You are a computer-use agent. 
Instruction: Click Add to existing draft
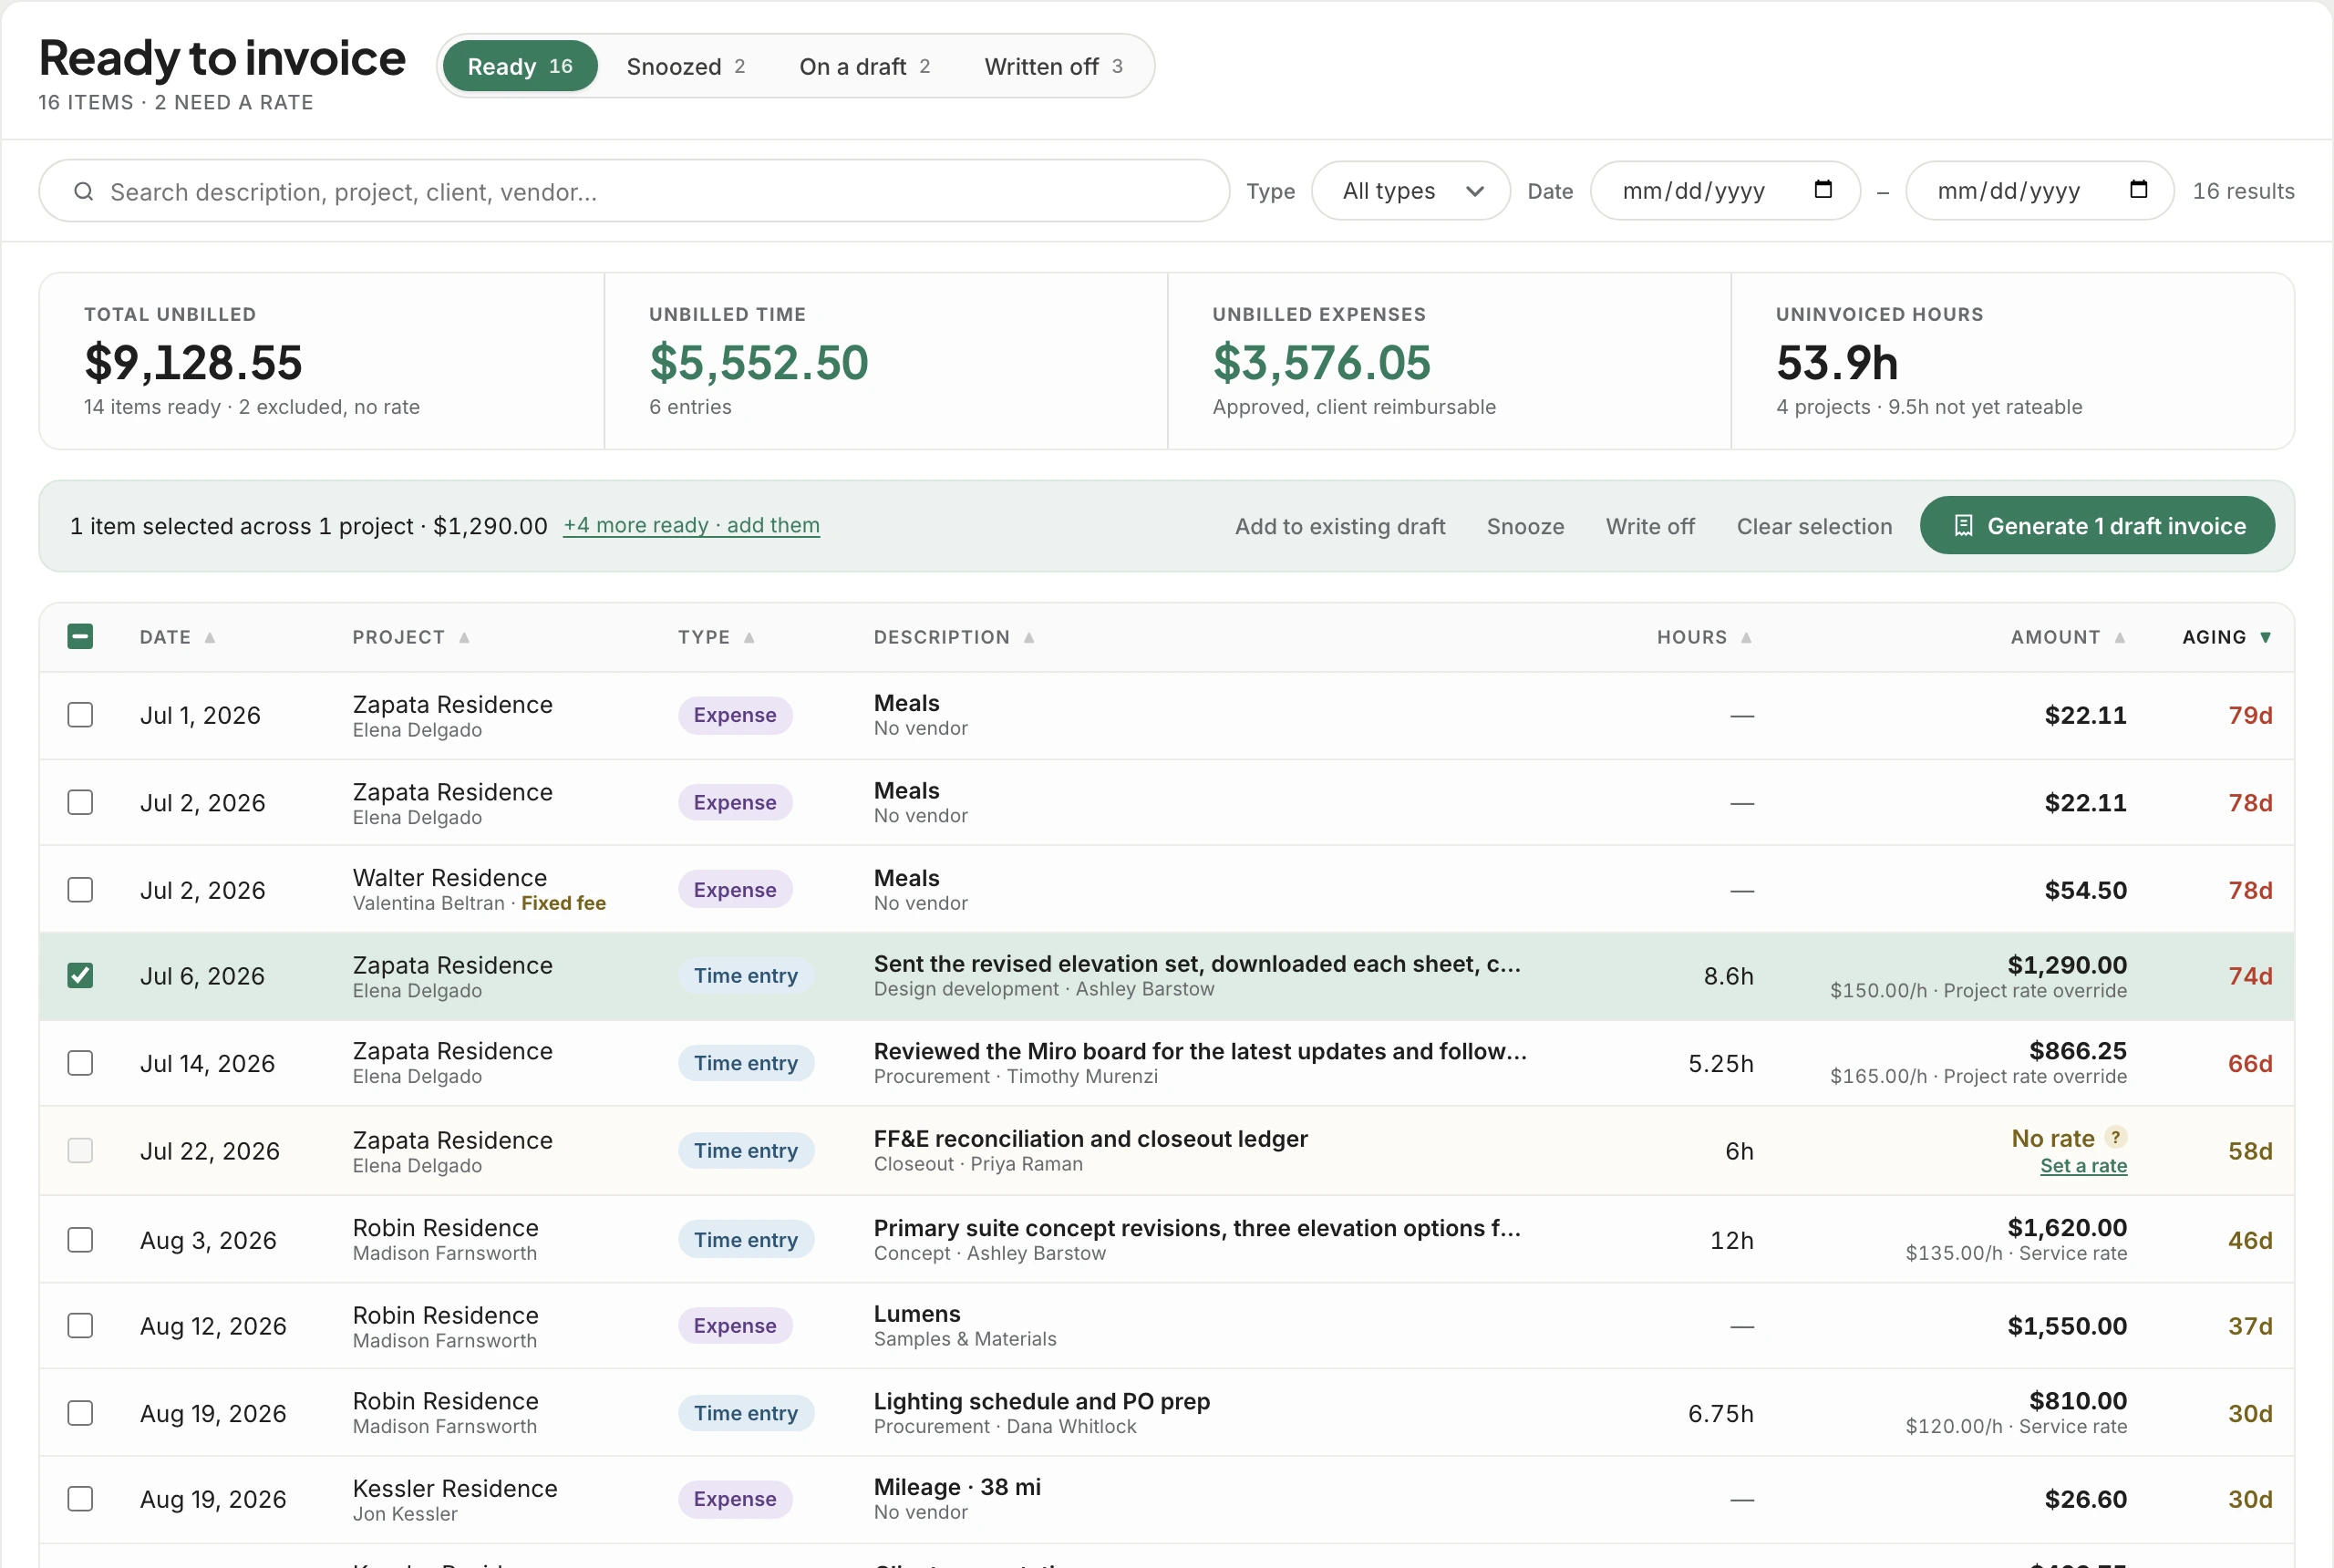click(1340, 526)
